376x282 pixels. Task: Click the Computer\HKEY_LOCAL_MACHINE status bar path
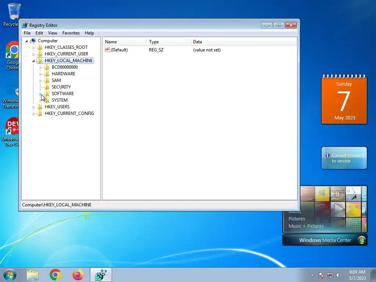tap(57, 205)
